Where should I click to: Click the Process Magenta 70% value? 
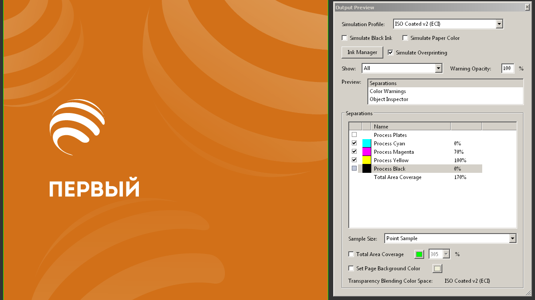coord(459,152)
